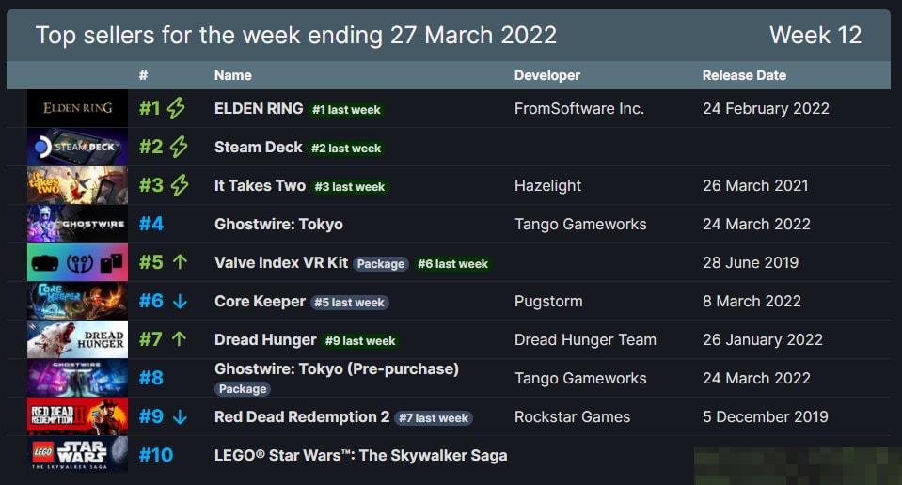Open the LEGO Star Wars thumbnail

tap(78, 455)
